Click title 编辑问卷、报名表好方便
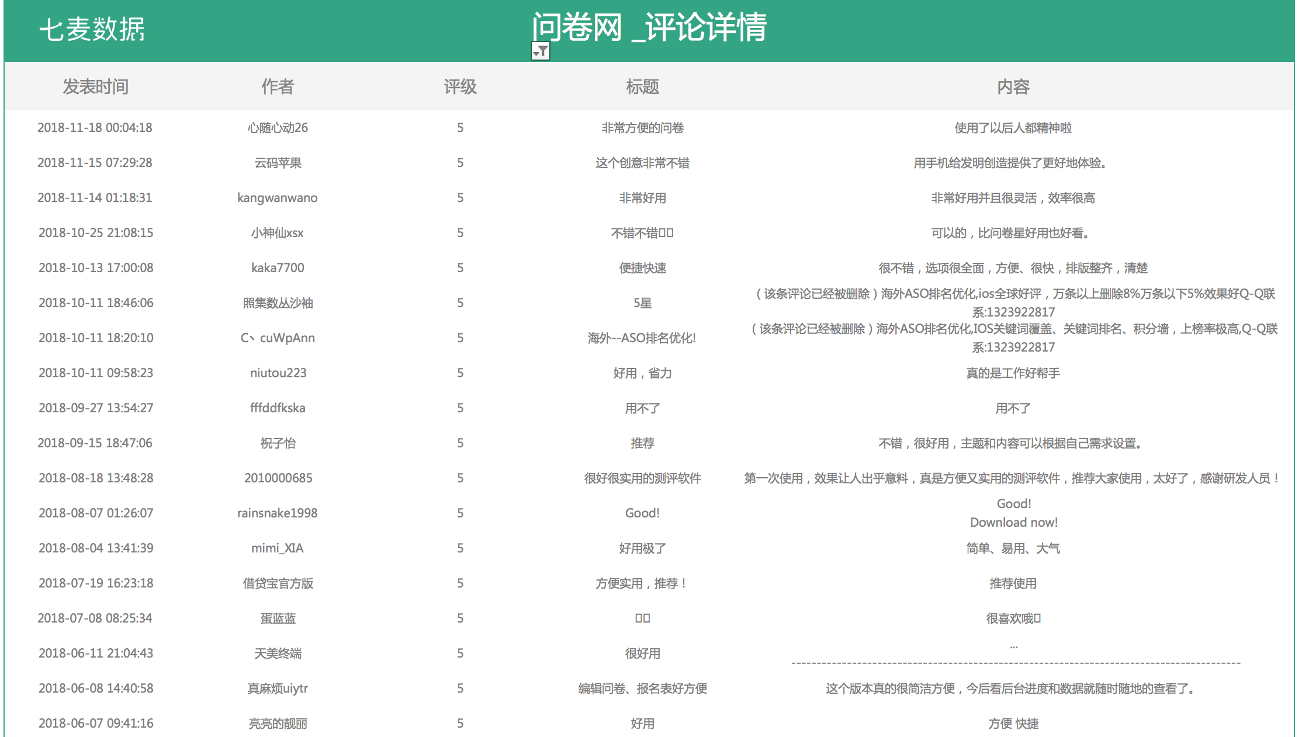This screenshot has height=737, width=1302. (x=643, y=689)
